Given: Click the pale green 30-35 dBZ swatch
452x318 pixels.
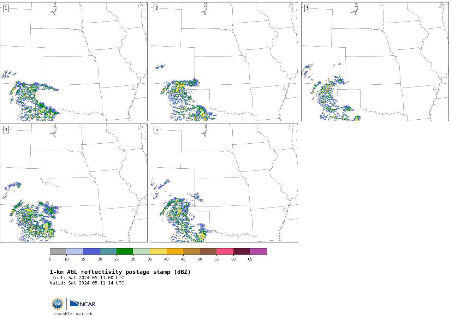Looking at the screenshot, I should pos(141,251).
